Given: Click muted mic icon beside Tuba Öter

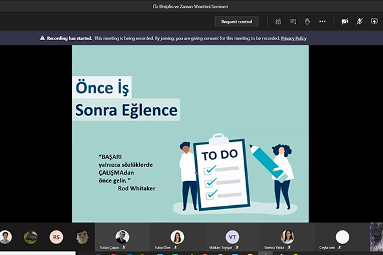Looking at the screenshot, I should 176,248.
